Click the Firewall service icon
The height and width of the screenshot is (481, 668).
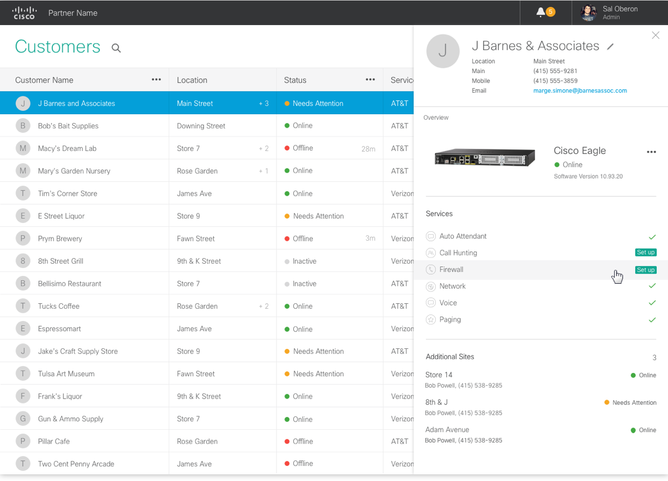[x=430, y=270]
